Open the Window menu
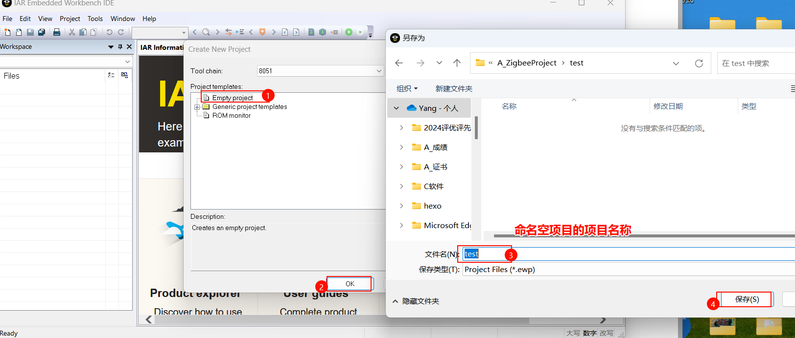Viewport: 795px width, 338px height. point(123,19)
